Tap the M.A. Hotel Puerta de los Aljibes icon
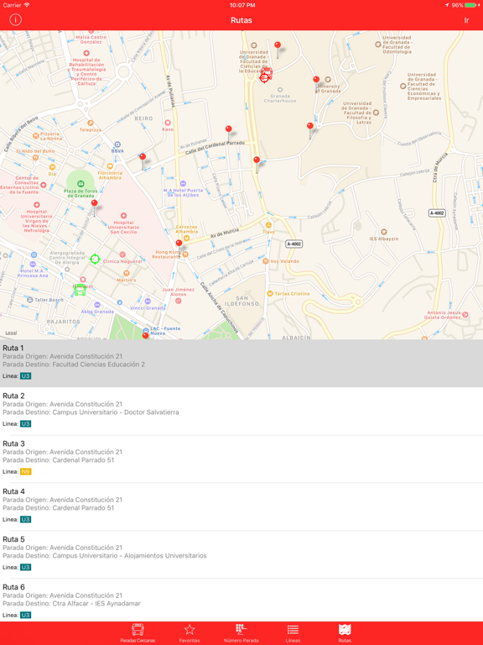 point(183,183)
